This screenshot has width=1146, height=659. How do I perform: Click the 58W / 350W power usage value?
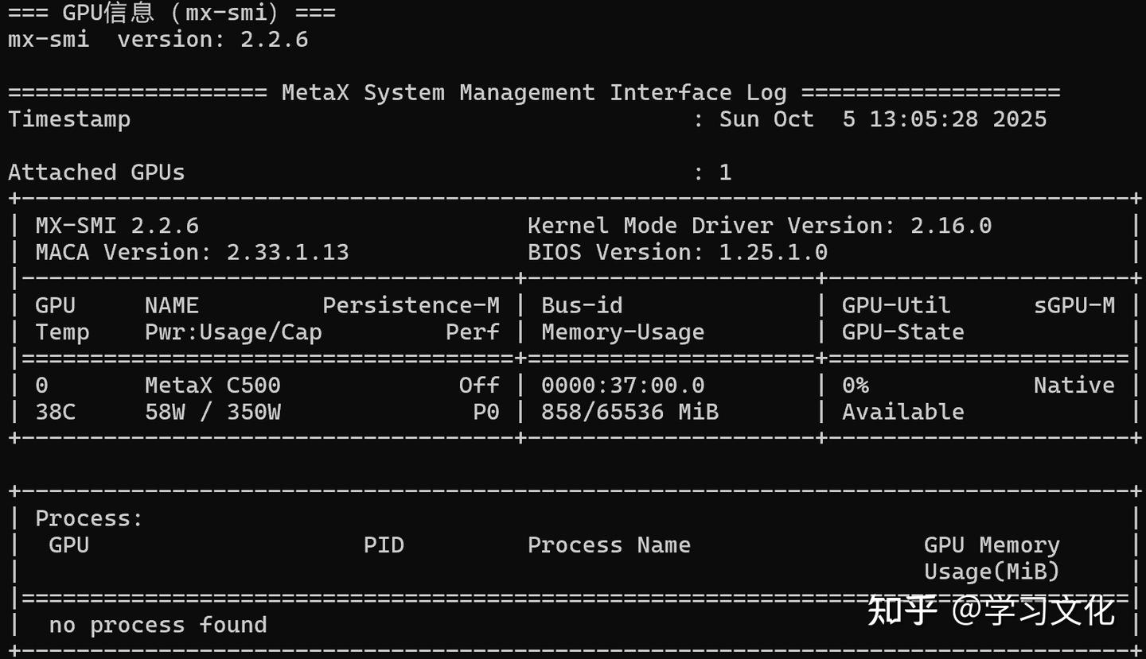point(212,413)
